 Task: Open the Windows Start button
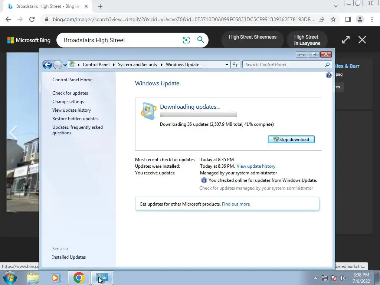10,278
